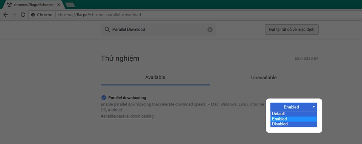Viewport: 362px width, 144px height.
Task: Click the Chrome site info icon in address bar
Action: point(33,15)
